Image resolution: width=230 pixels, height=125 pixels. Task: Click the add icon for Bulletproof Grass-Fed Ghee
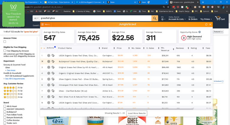pos(49,61)
